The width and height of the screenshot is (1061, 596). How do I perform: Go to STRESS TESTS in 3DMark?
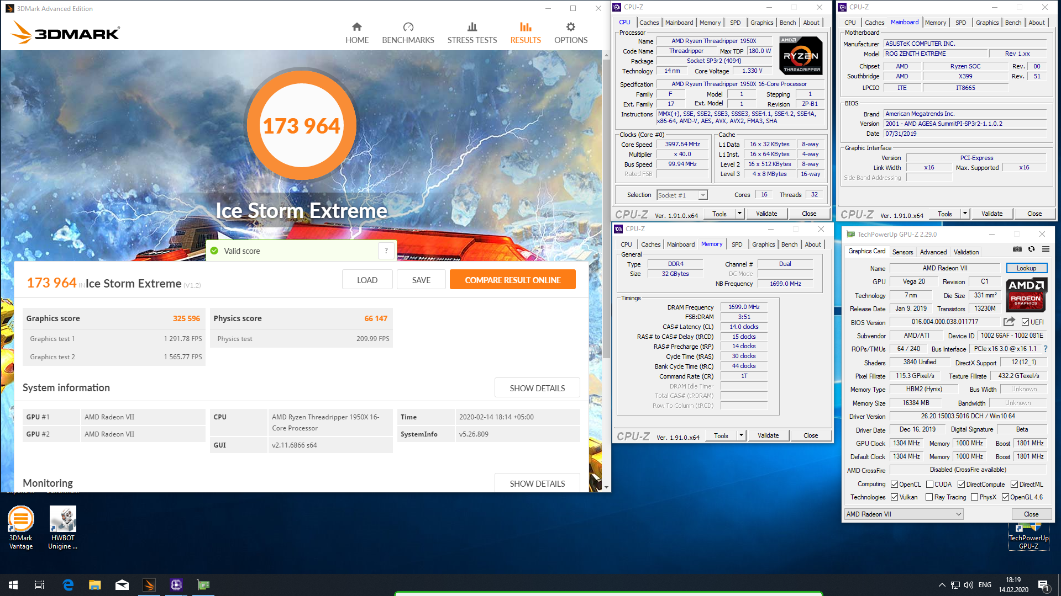[472, 33]
